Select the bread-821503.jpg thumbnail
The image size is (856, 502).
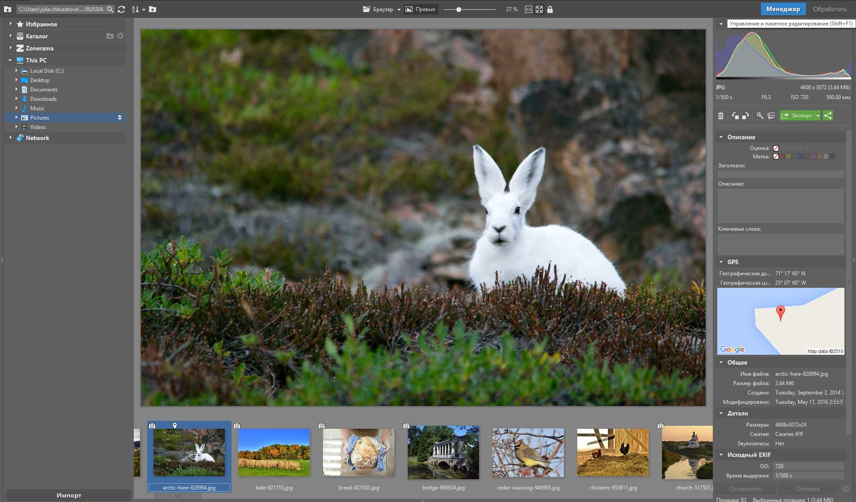point(359,453)
